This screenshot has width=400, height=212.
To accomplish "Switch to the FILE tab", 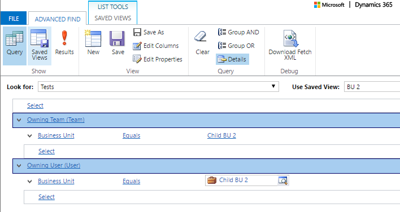I will [14, 19].
